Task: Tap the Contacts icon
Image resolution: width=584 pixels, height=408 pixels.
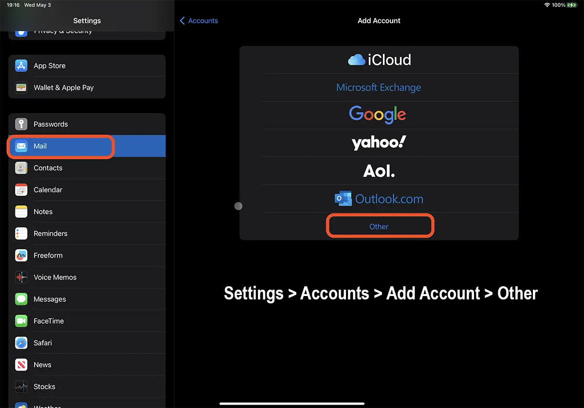Action: click(21, 168)
